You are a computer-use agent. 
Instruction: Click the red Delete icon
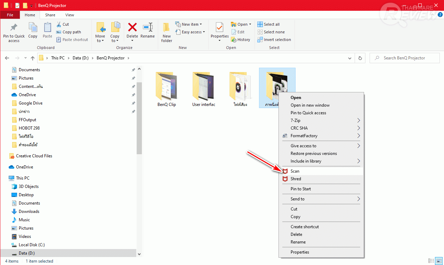pos(132,27)
